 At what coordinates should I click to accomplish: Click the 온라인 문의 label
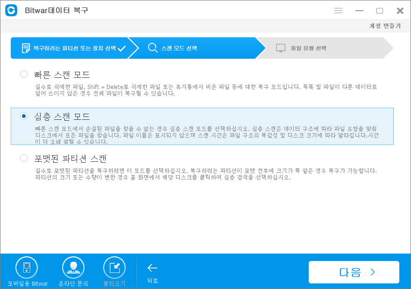tap(73, 284)
